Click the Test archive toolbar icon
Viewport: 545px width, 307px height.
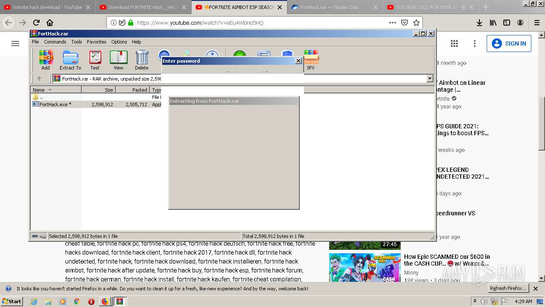95,59
